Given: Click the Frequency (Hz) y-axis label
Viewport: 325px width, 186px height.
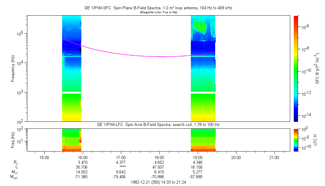Looking at the screenshot, I should click(13, 68).
